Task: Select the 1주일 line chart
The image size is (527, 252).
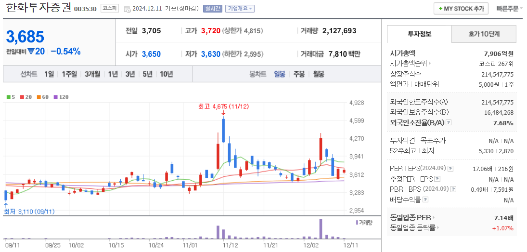Action: pyautogui.click(x=69, y=74)
